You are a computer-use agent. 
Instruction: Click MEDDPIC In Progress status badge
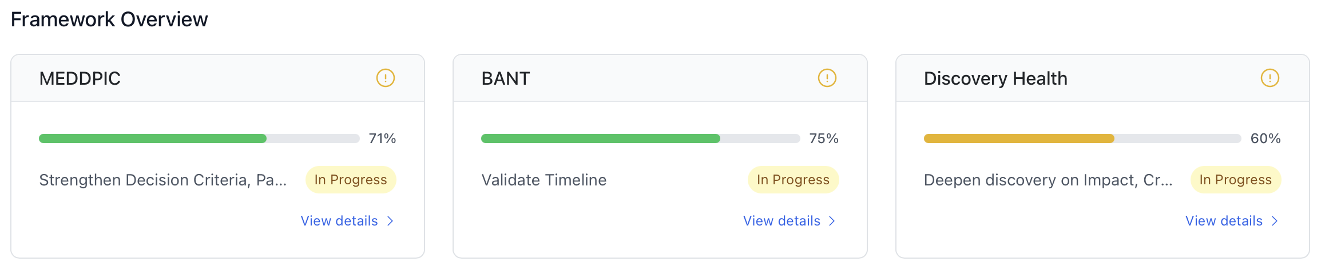pyautogui.click(x=351, y=180)
